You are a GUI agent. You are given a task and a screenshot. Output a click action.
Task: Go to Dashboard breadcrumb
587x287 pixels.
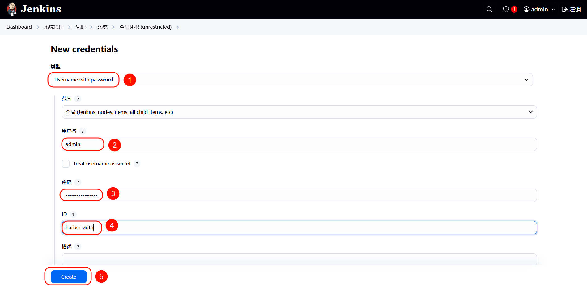19,27
